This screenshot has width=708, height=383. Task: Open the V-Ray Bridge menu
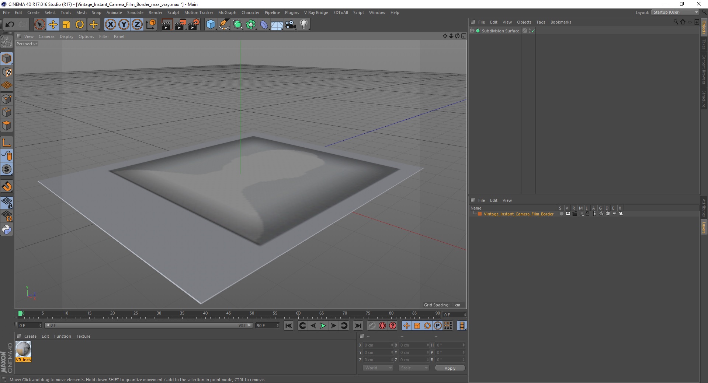click(316, 13)
